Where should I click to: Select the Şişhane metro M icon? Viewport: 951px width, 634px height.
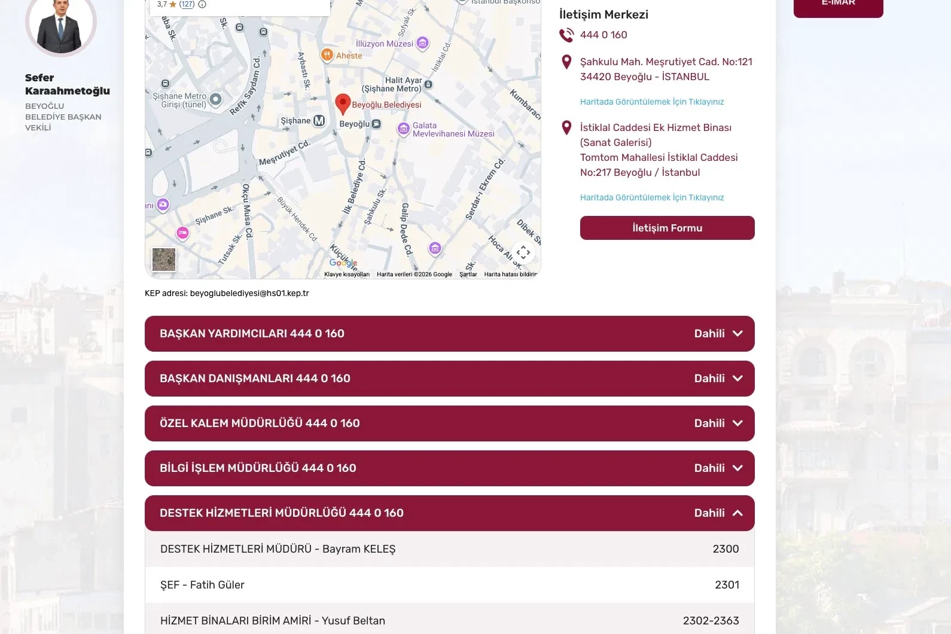pos(319,121)
